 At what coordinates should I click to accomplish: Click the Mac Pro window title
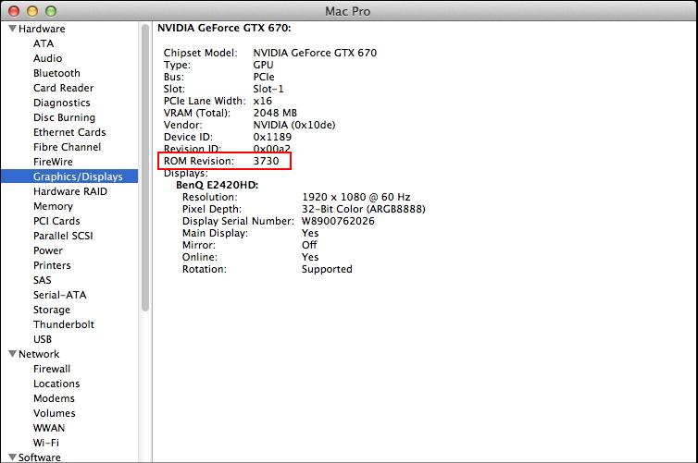point(348,11)
